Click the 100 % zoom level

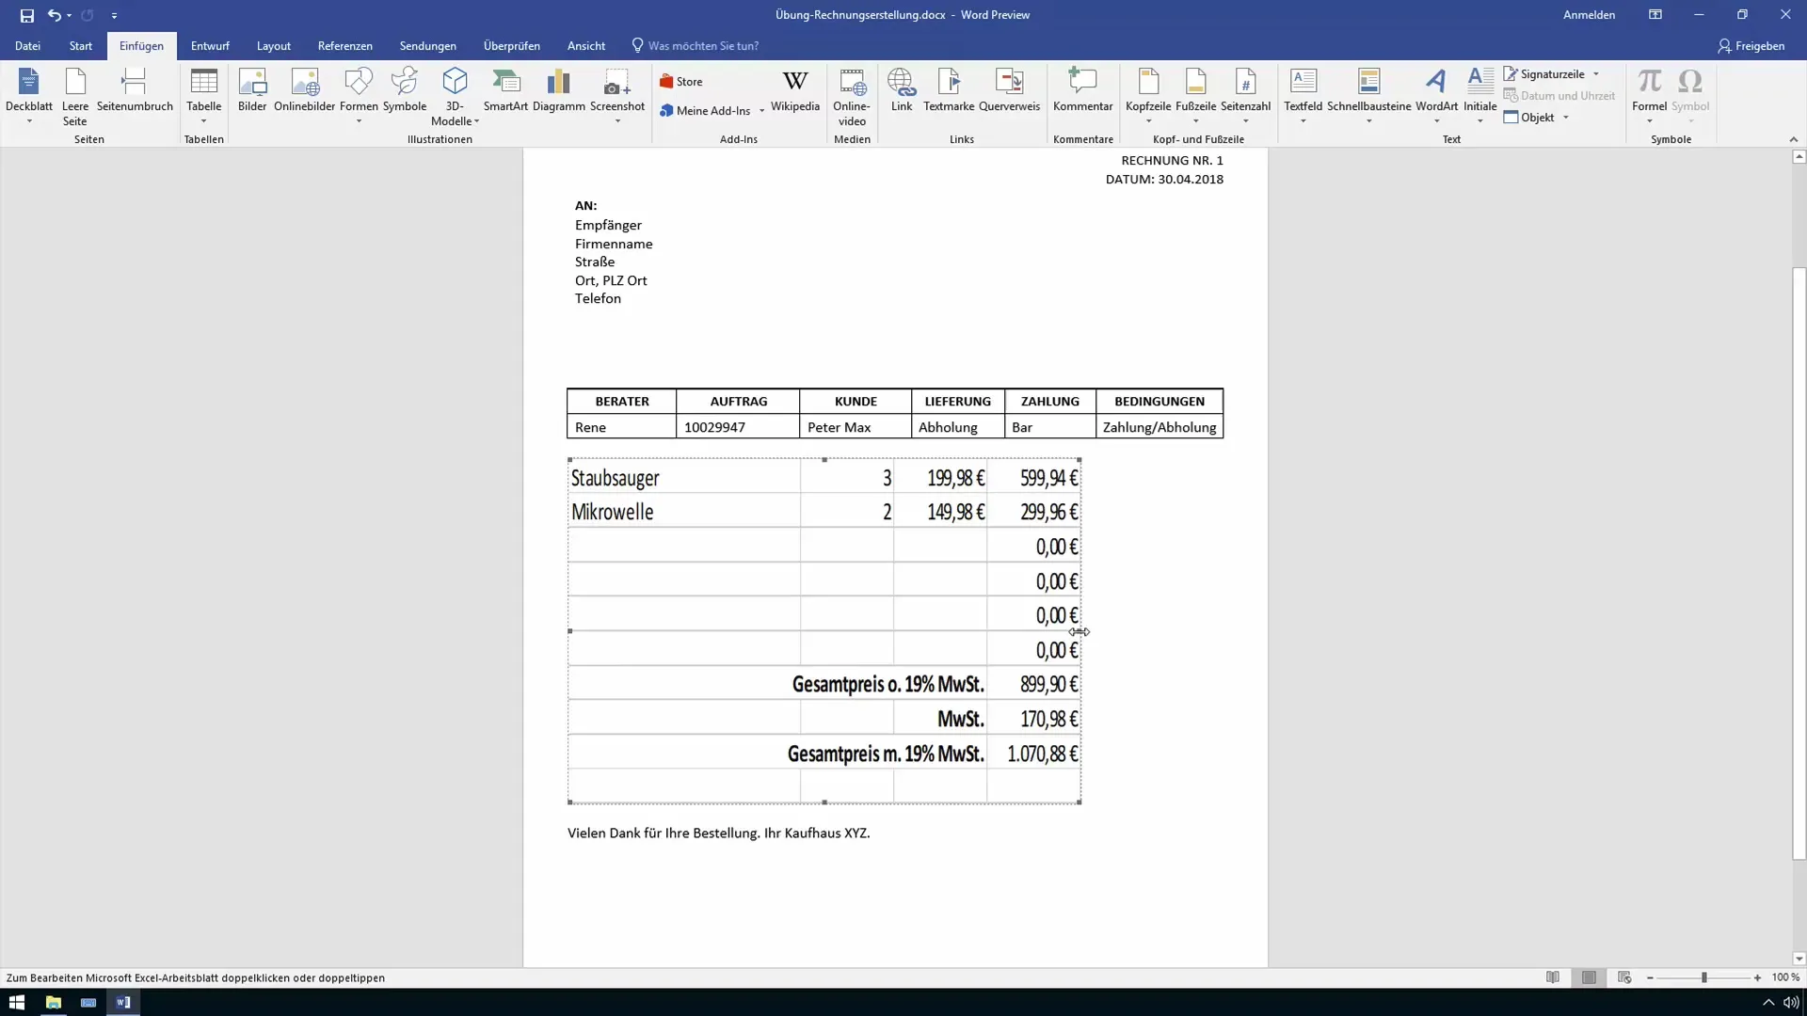click(1784, 977)
